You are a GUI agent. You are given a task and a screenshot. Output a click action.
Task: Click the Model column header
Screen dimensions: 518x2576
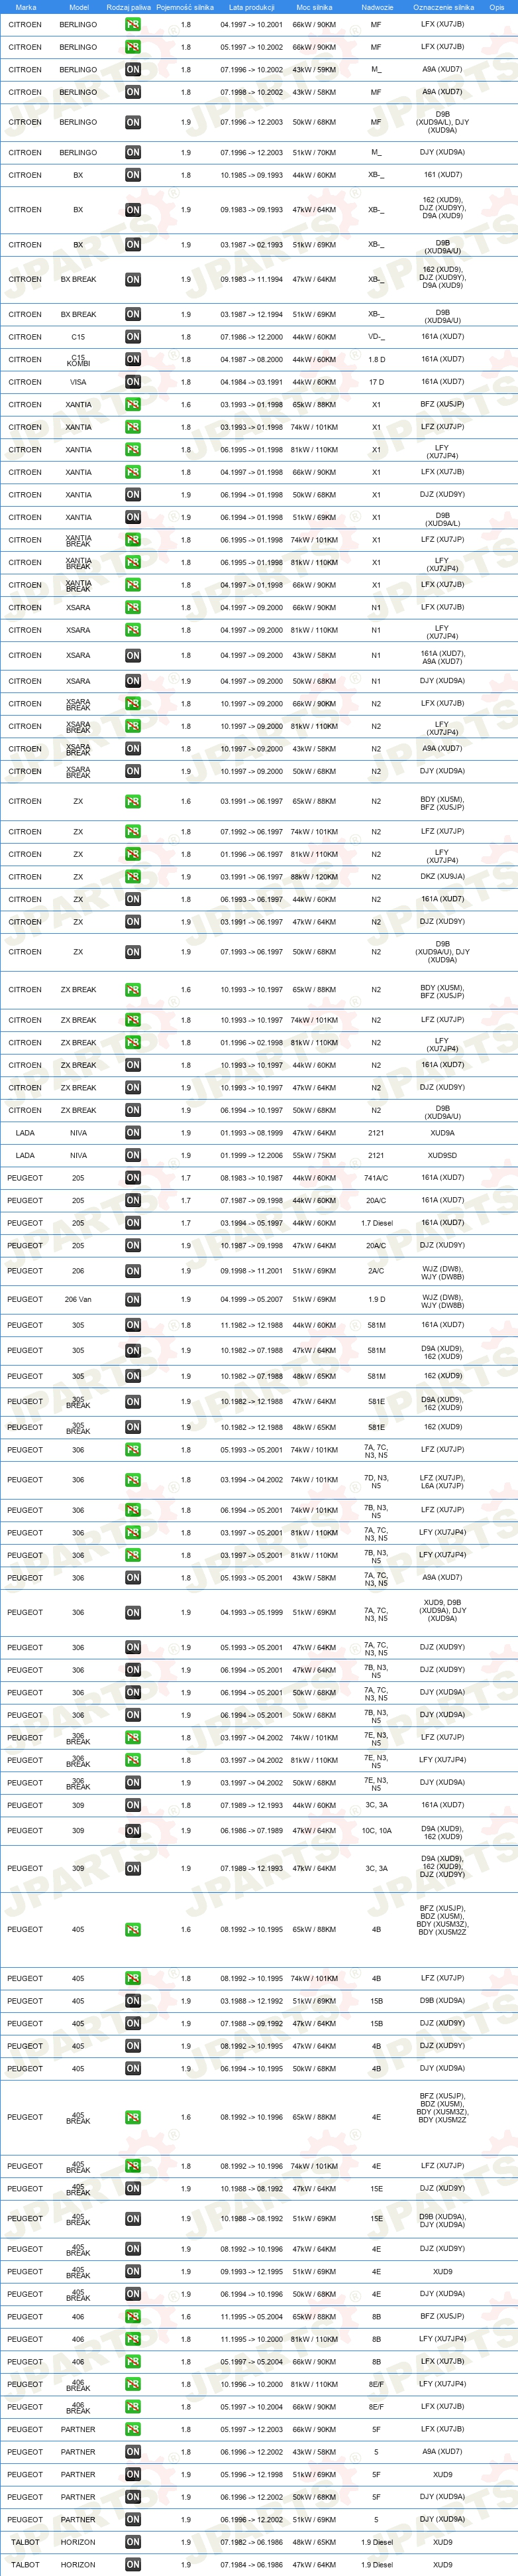(78, 7)
